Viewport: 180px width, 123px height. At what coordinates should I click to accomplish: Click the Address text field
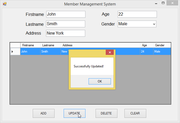pos(65,33)
